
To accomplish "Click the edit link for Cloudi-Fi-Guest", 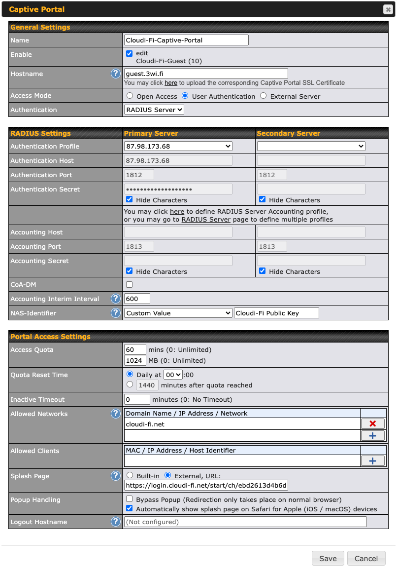I will pyautogui.click(x=141, y=53).
